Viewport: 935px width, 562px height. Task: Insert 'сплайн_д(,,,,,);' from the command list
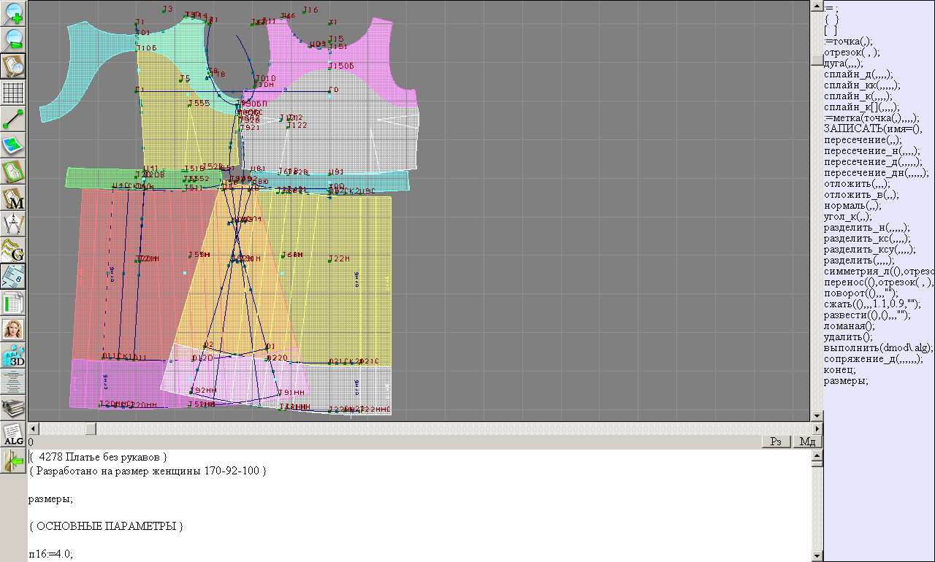[858, 74]
